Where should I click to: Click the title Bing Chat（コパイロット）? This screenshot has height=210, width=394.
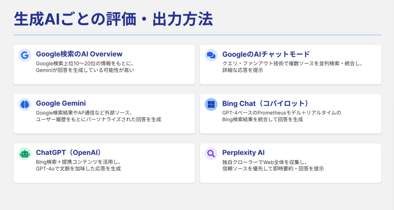pos(266,104)
